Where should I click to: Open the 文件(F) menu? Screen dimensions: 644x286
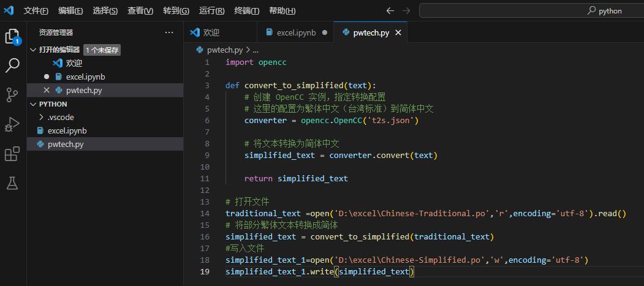[36, 11]
